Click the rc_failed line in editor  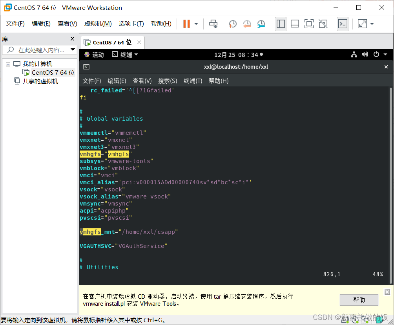coord(132,90)
